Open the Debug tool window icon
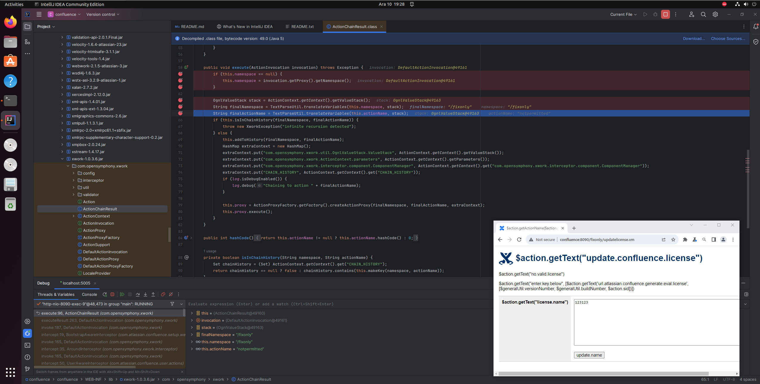760x384 pixels. pos(27,333)
